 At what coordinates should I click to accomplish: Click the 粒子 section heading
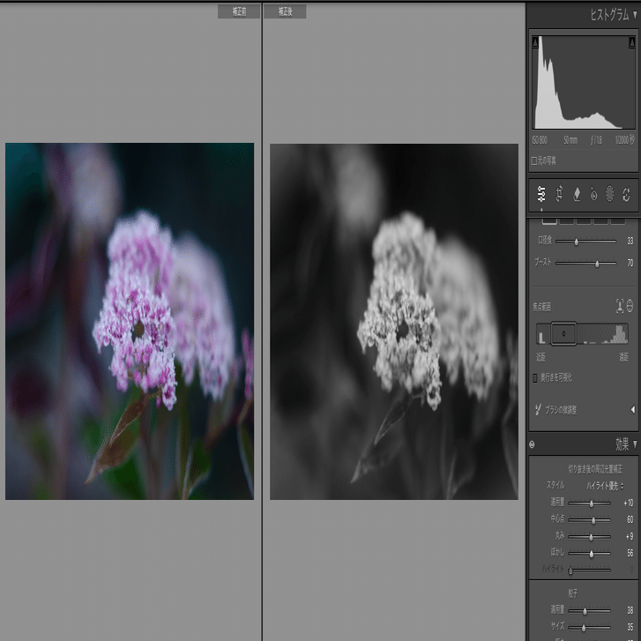(x=573, y=593)
